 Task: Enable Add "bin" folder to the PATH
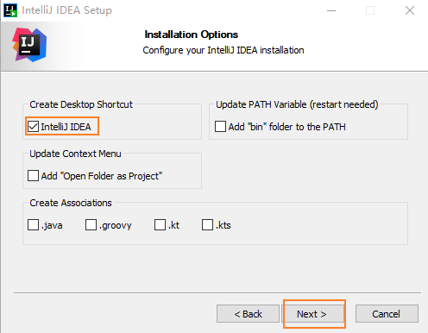[x=220, y=127]
